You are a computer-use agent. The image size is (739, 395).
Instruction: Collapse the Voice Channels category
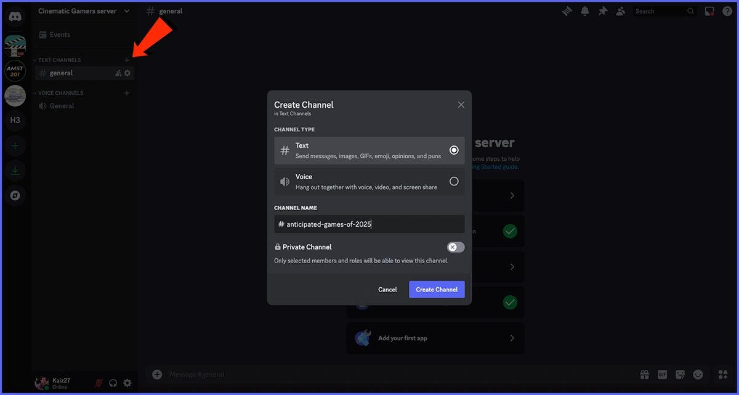[x=60, y=93]
